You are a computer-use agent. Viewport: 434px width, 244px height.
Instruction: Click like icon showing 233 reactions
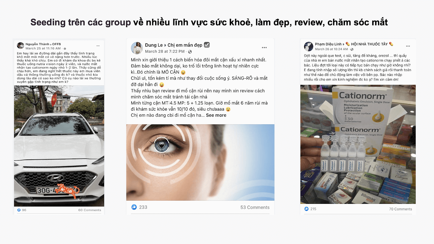134,207
